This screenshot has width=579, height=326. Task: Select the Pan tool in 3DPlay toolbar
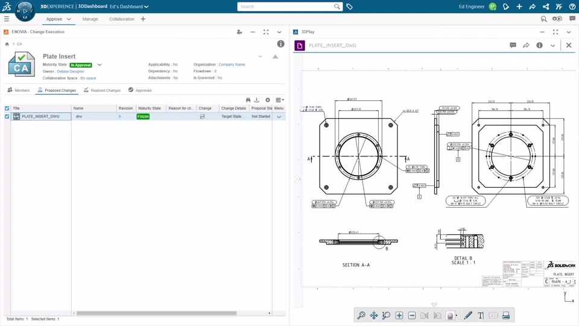tap(374, 315)
